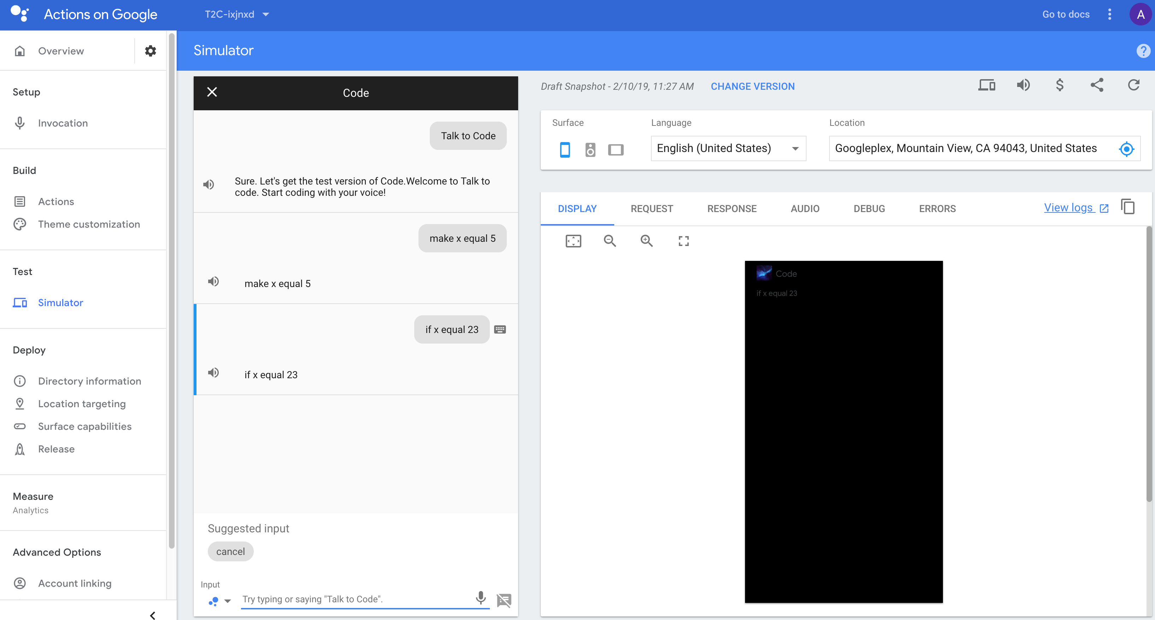Click the cancel suggested input chip
Screen dimensions: 1155x620
click(230, 551)
